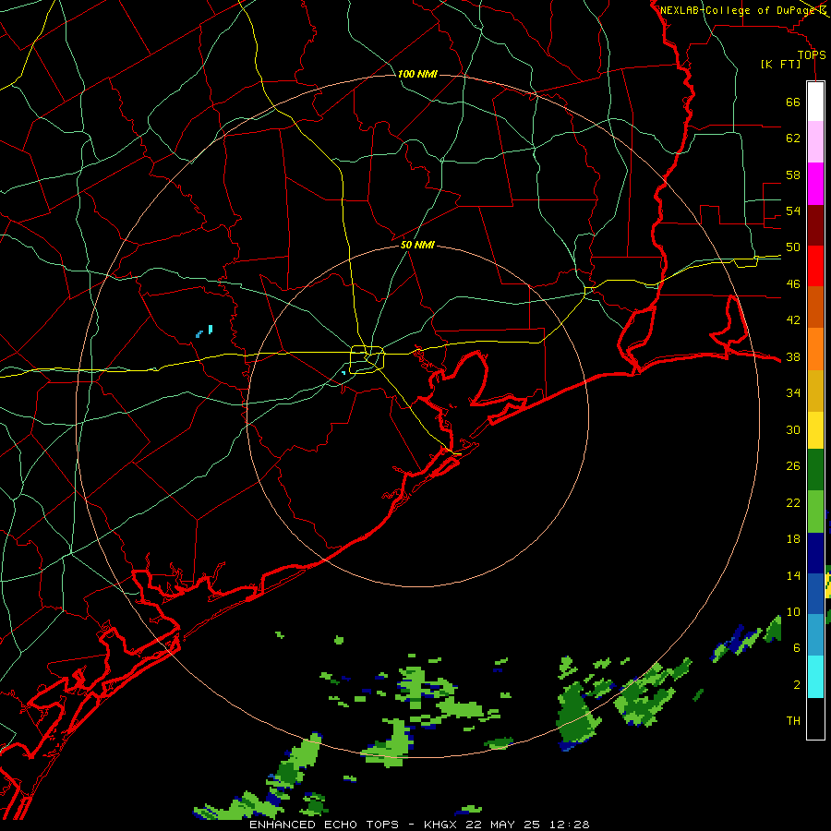Click the "50 NMI" range ring label

pos(417,245)
